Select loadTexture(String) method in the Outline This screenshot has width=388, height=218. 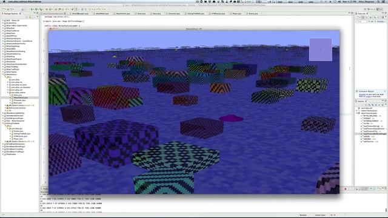(x=372, y=127)
